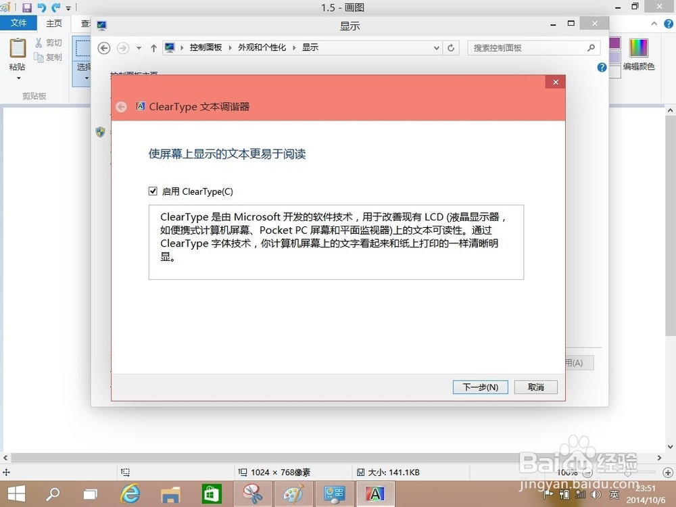Viewport: 676px width, 507px height.
Task: Switch to ClearType tuner taskbar button
Action: pos(375,494)
